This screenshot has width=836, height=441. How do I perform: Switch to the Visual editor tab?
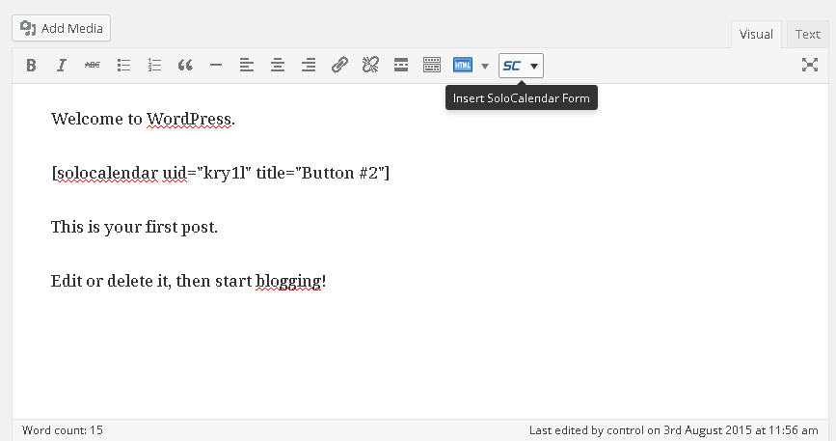pyautogui.click(x=756, y=35)
